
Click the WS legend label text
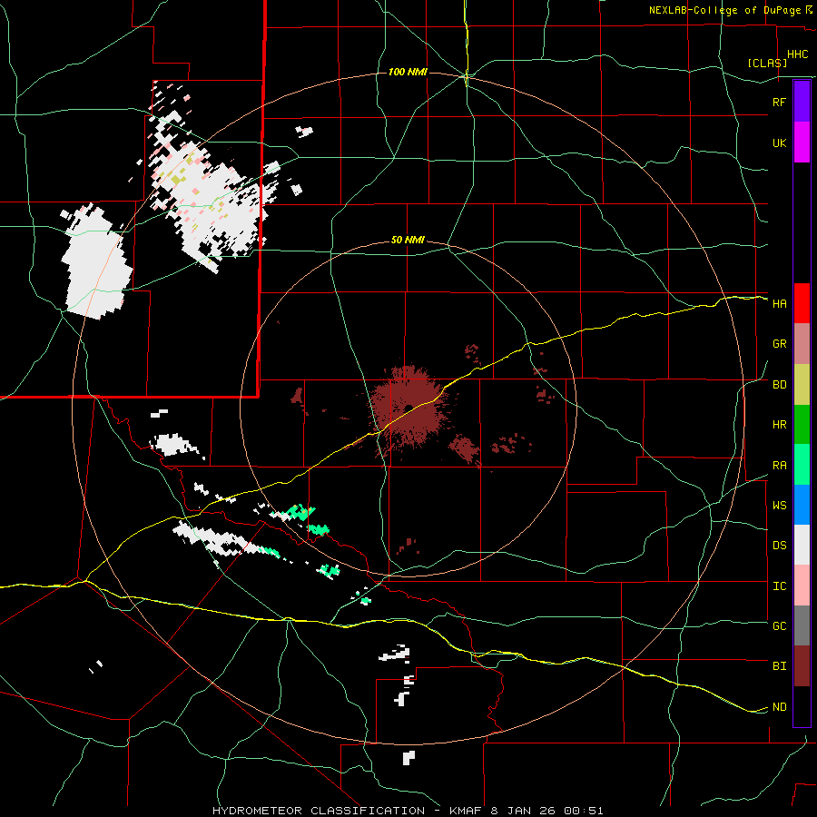(779, 505)
